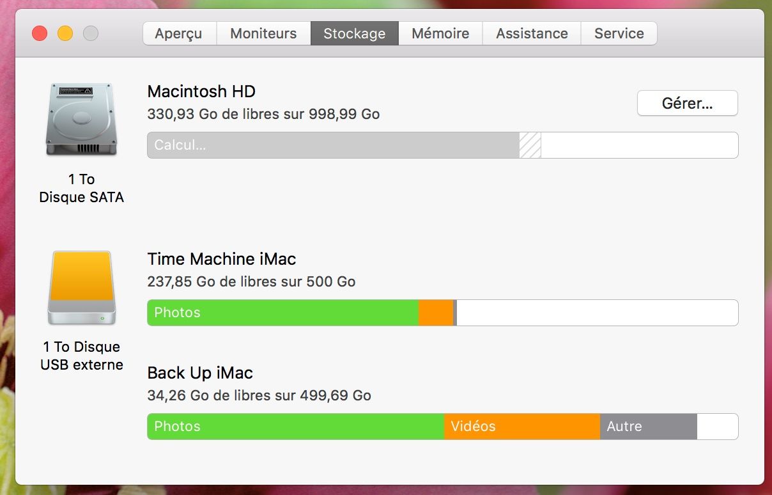Click '330,93 Go de libres sur 998,99 Go'
The width and height of the screenshot is (772, 495).
click(263, 114)
